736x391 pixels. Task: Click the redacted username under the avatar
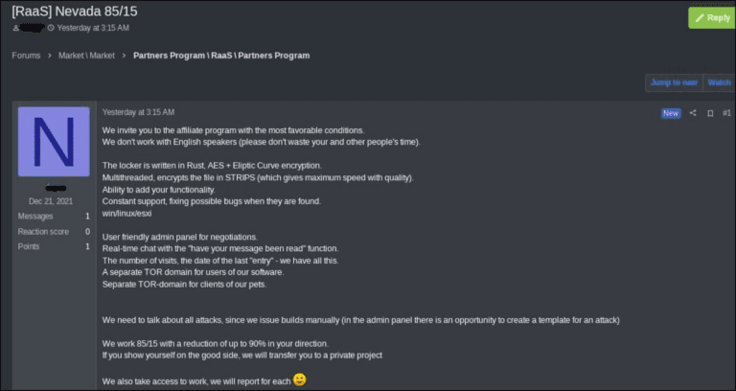click(x=54, y=188)
